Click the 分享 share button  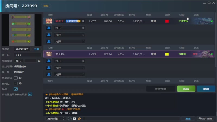(x=36, y=49)
